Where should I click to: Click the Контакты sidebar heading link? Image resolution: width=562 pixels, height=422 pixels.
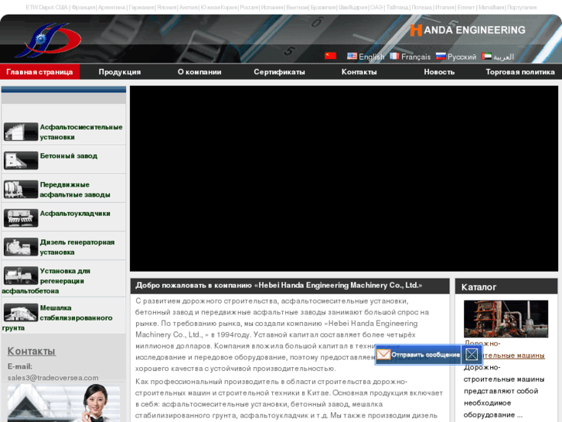(x=32, y=351)
